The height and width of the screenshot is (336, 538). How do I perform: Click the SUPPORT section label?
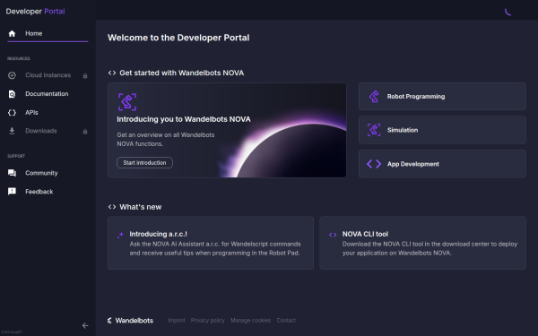(x=16, y=156)
